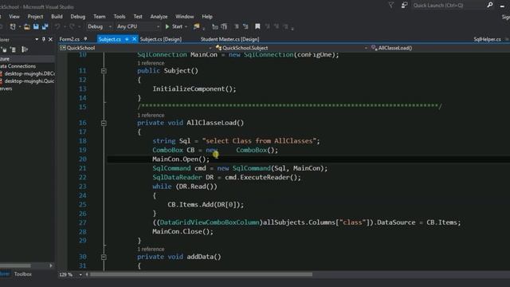
Task: Click the Quick Launch magnifier icon
Action: [x=490, y=6]
